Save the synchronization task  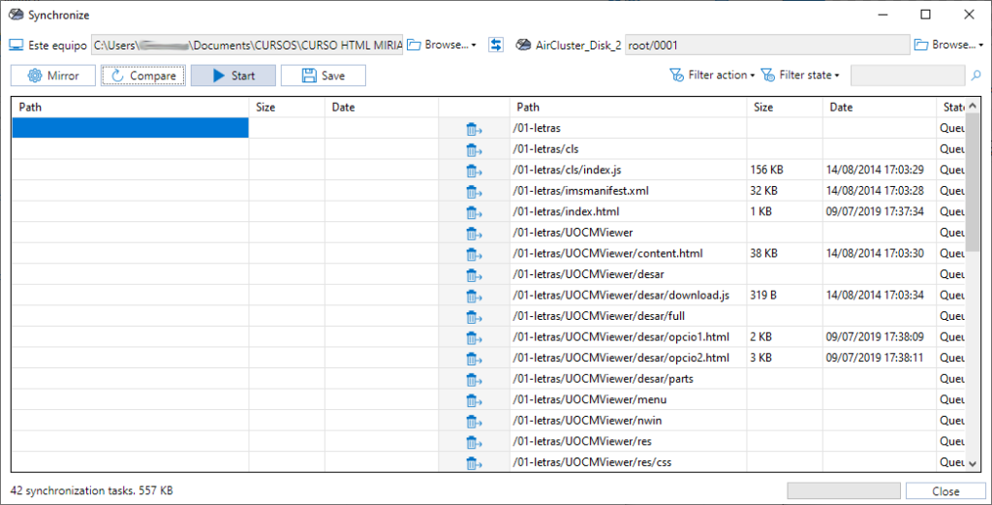click(324, 76)
